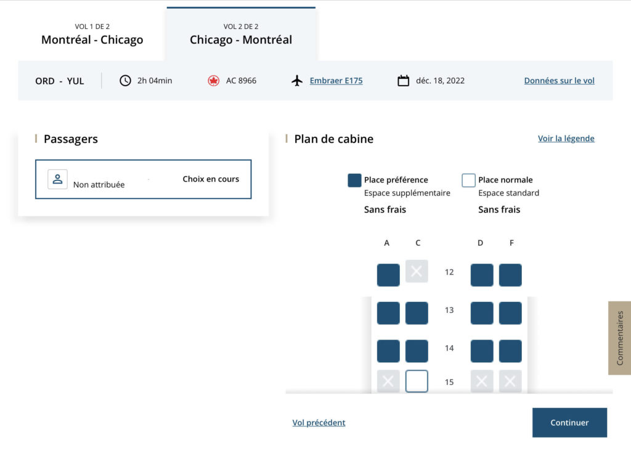Choose seat 13C on the cabin map
This screenshot has width=631, height=451.
(417, 313)
